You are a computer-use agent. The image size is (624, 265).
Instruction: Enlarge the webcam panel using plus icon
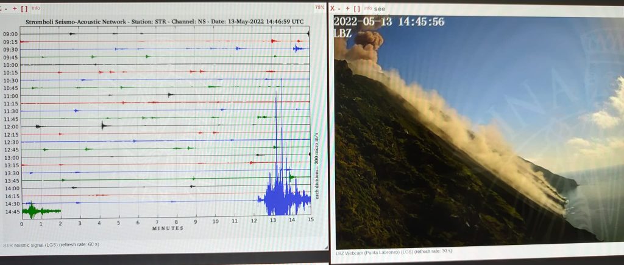349,9
